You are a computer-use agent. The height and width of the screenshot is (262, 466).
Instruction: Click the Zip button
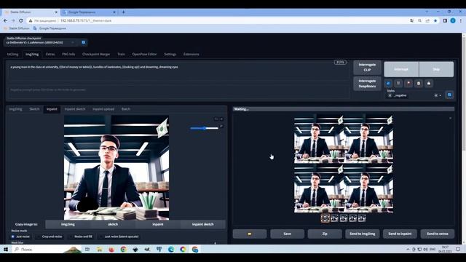(325, 234)
